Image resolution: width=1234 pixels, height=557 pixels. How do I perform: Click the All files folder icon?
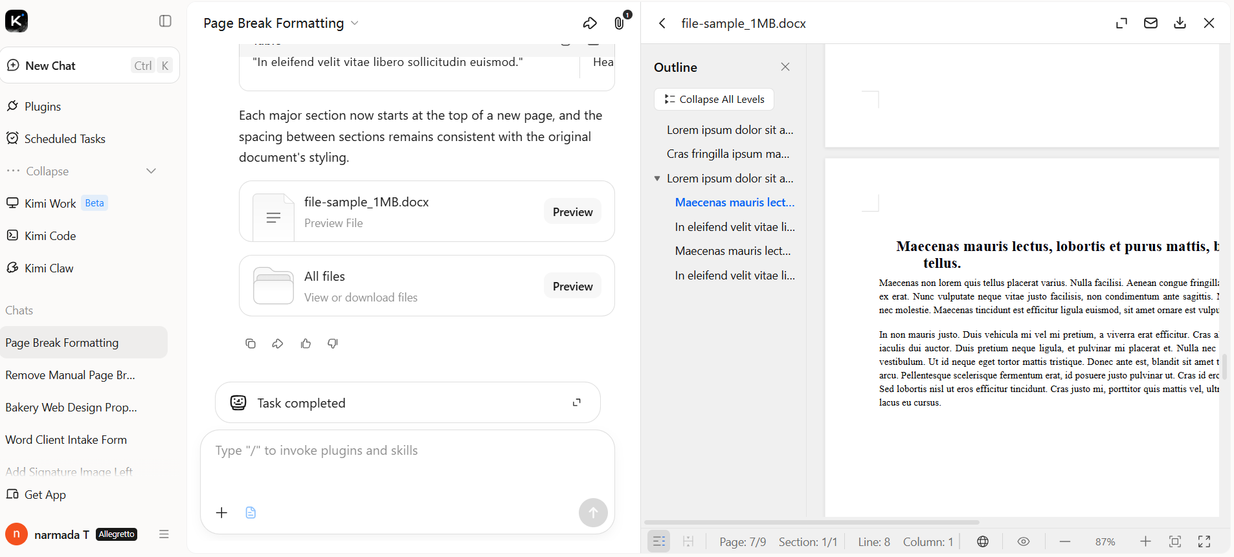pyautogui.click(x=273, y=286)
